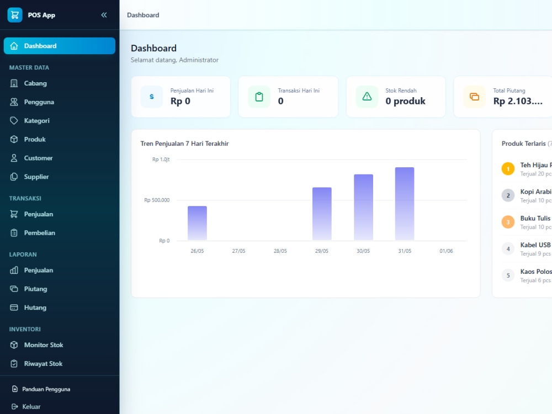Open the Dashboard menu item in the sidebar
This screenshot has height=414, width=552.
click(60, 46)
